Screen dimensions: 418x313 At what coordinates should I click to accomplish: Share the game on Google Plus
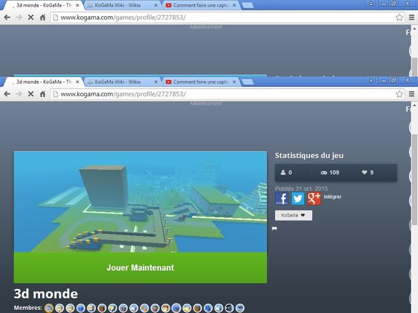pos(314,198)
